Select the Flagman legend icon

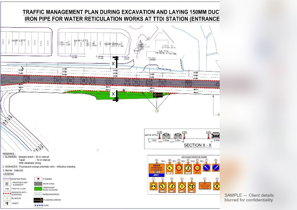38,179
